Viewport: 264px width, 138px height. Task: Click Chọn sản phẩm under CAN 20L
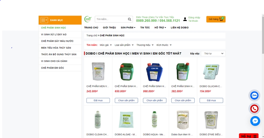[x=154, y=100]
